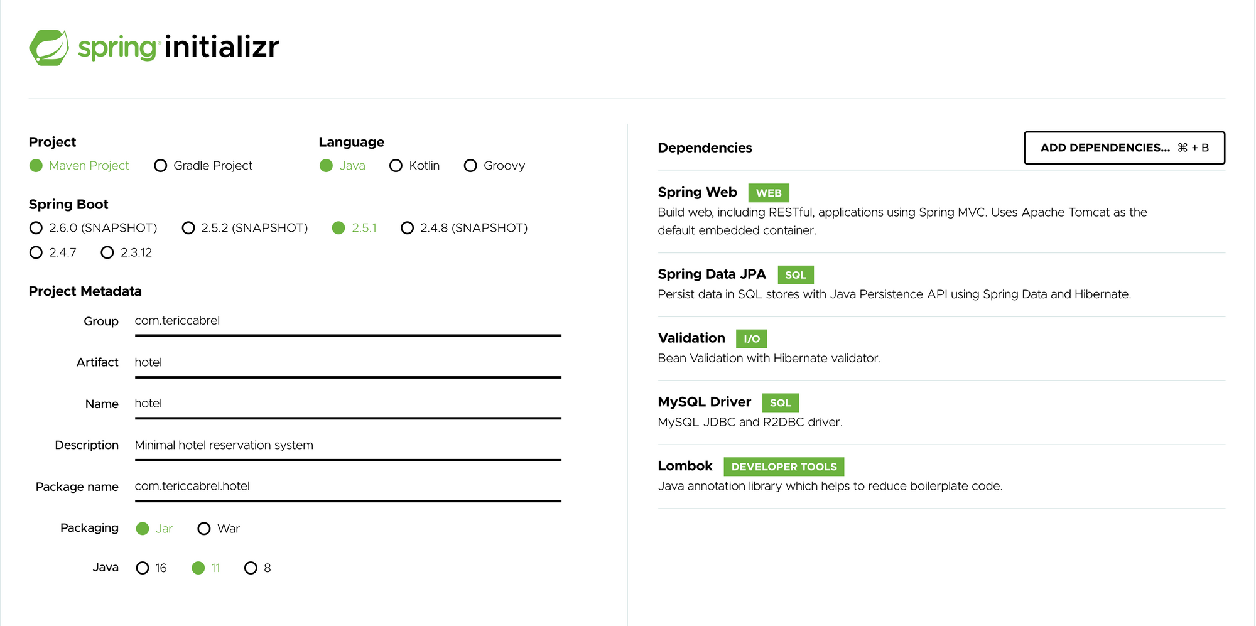Click the WEB badge next to Spring Web
Viewport: 1256px width, 626px height.
[769, 193]
